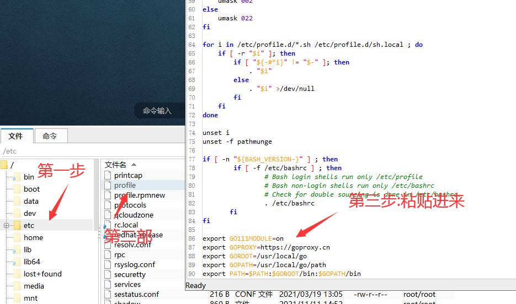Image resolution: width=516 pixels, height=304 pixels.
Task: Click the root/root owner cell for sestatus.conf
Action: click(x=419, y=295)
